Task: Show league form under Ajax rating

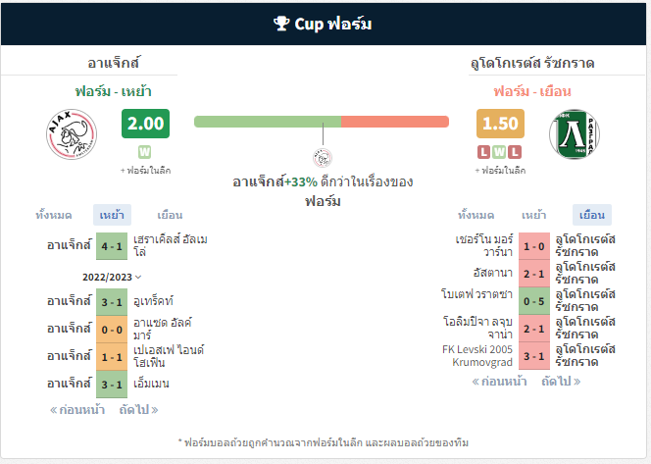Action: pos(146,171)
